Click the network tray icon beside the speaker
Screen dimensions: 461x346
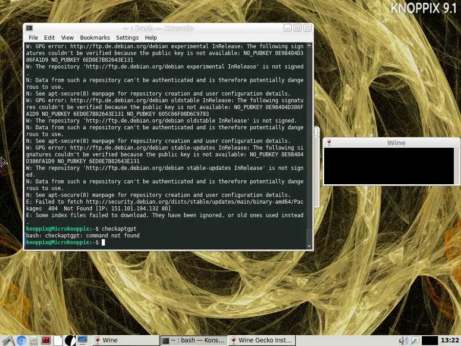(x=415, y=341)
